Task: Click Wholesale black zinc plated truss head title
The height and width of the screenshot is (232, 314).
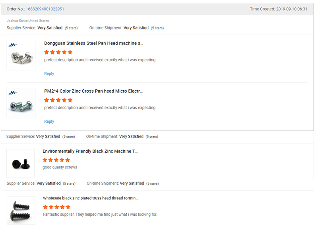Action: click(x=91, y=198)
